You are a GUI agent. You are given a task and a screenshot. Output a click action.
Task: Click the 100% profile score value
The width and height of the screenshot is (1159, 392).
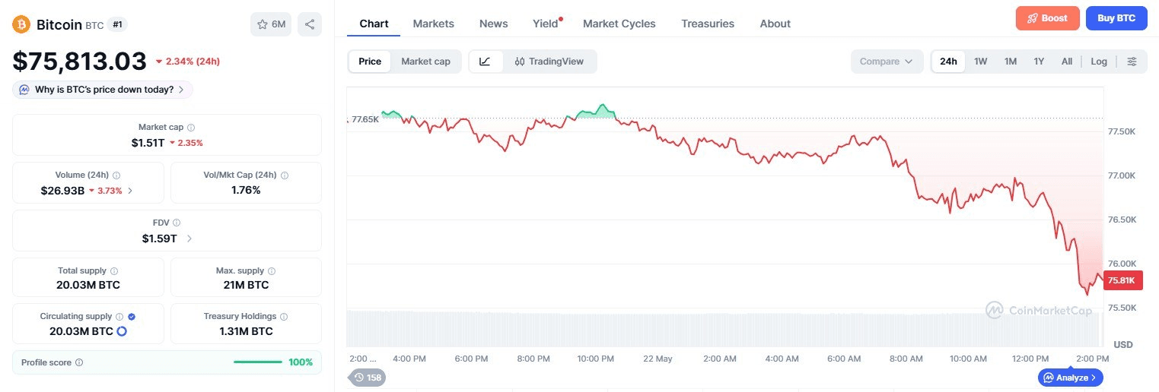coord(301,362)
